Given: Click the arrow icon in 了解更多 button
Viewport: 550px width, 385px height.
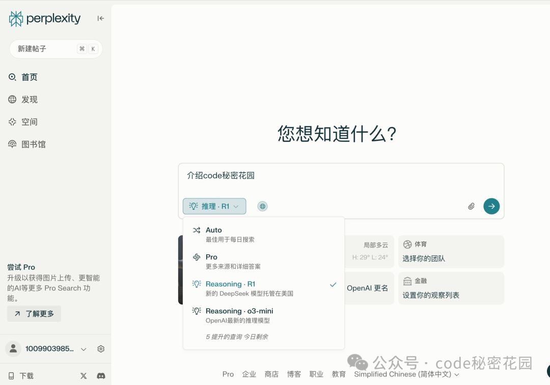Looking at the screenshot, I should (x=17, y=313).
